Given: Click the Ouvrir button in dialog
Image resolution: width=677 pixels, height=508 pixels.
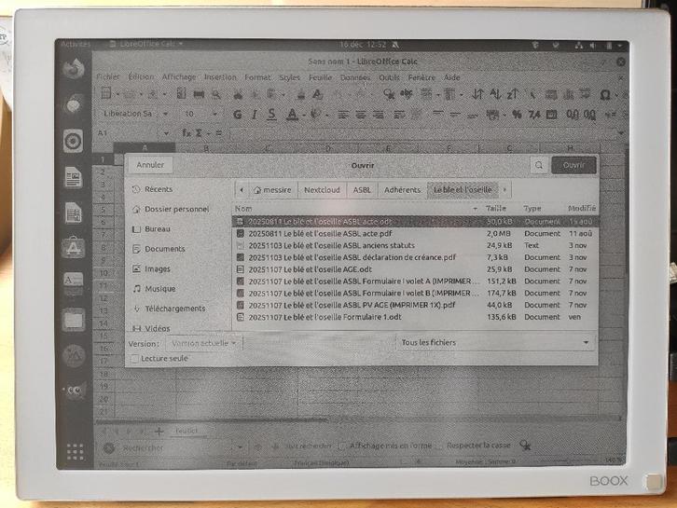Looking at the screenshot, I should [573, 165].
